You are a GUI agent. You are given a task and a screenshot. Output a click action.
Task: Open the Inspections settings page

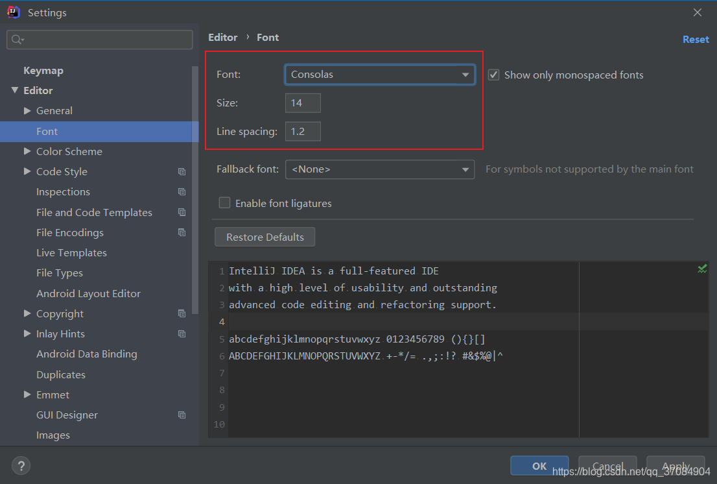pyautogui.click(x=63, y=191)
